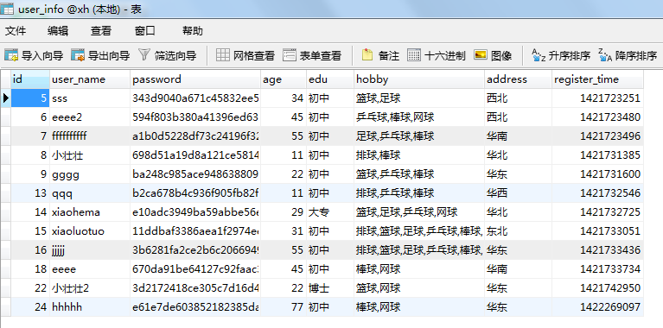Image resolution: width=663 pixels, height=328 pixels.
Task: Click the address cell '东北'
Action: pos(518,231)
